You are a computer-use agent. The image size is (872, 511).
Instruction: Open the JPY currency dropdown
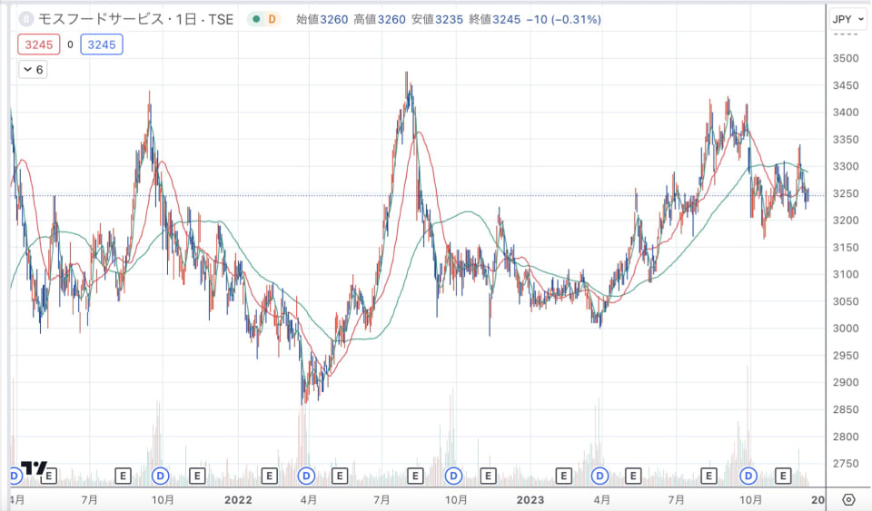tap(847, 19)
